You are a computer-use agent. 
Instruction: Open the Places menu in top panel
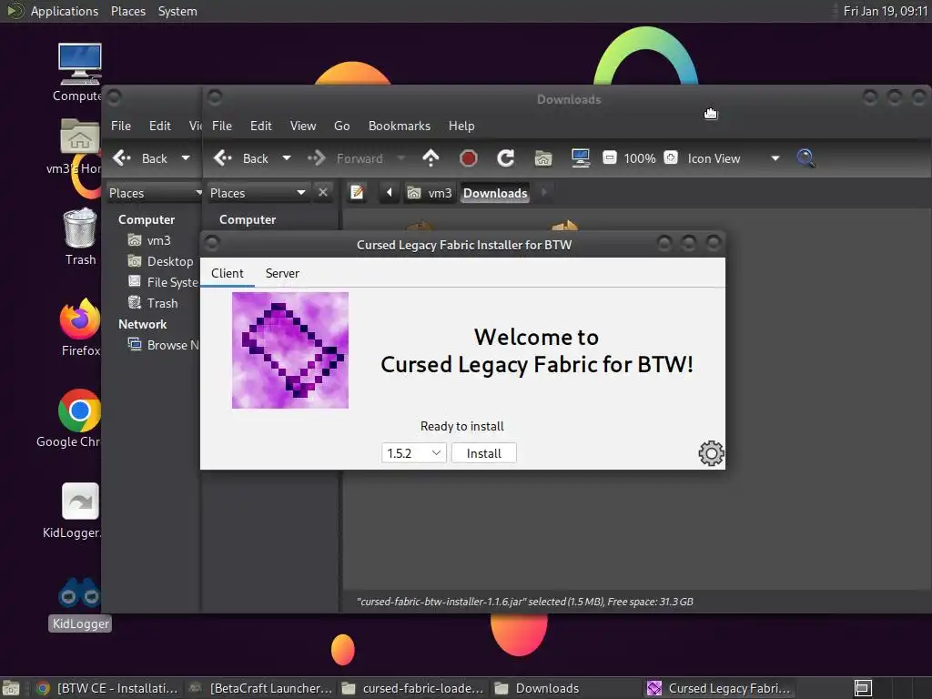tap(127, 11)
